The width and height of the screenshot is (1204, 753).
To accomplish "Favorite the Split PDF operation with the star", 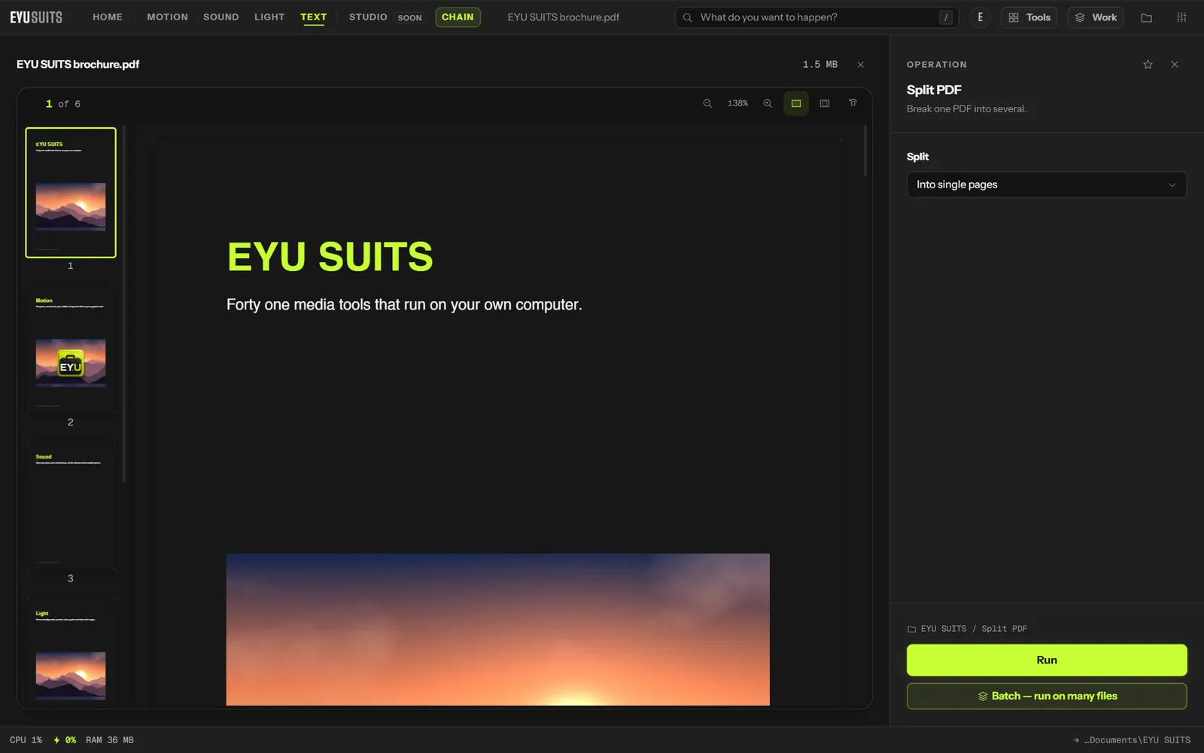I will pyautogui.click(x=1148, y=65).
